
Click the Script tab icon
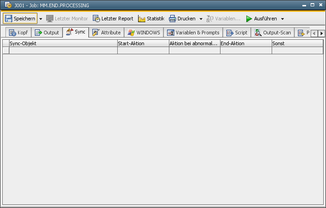[x=230, y=33]
